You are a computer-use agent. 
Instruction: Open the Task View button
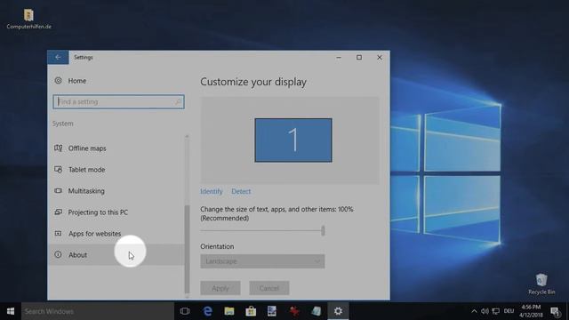tap(185, 311)
